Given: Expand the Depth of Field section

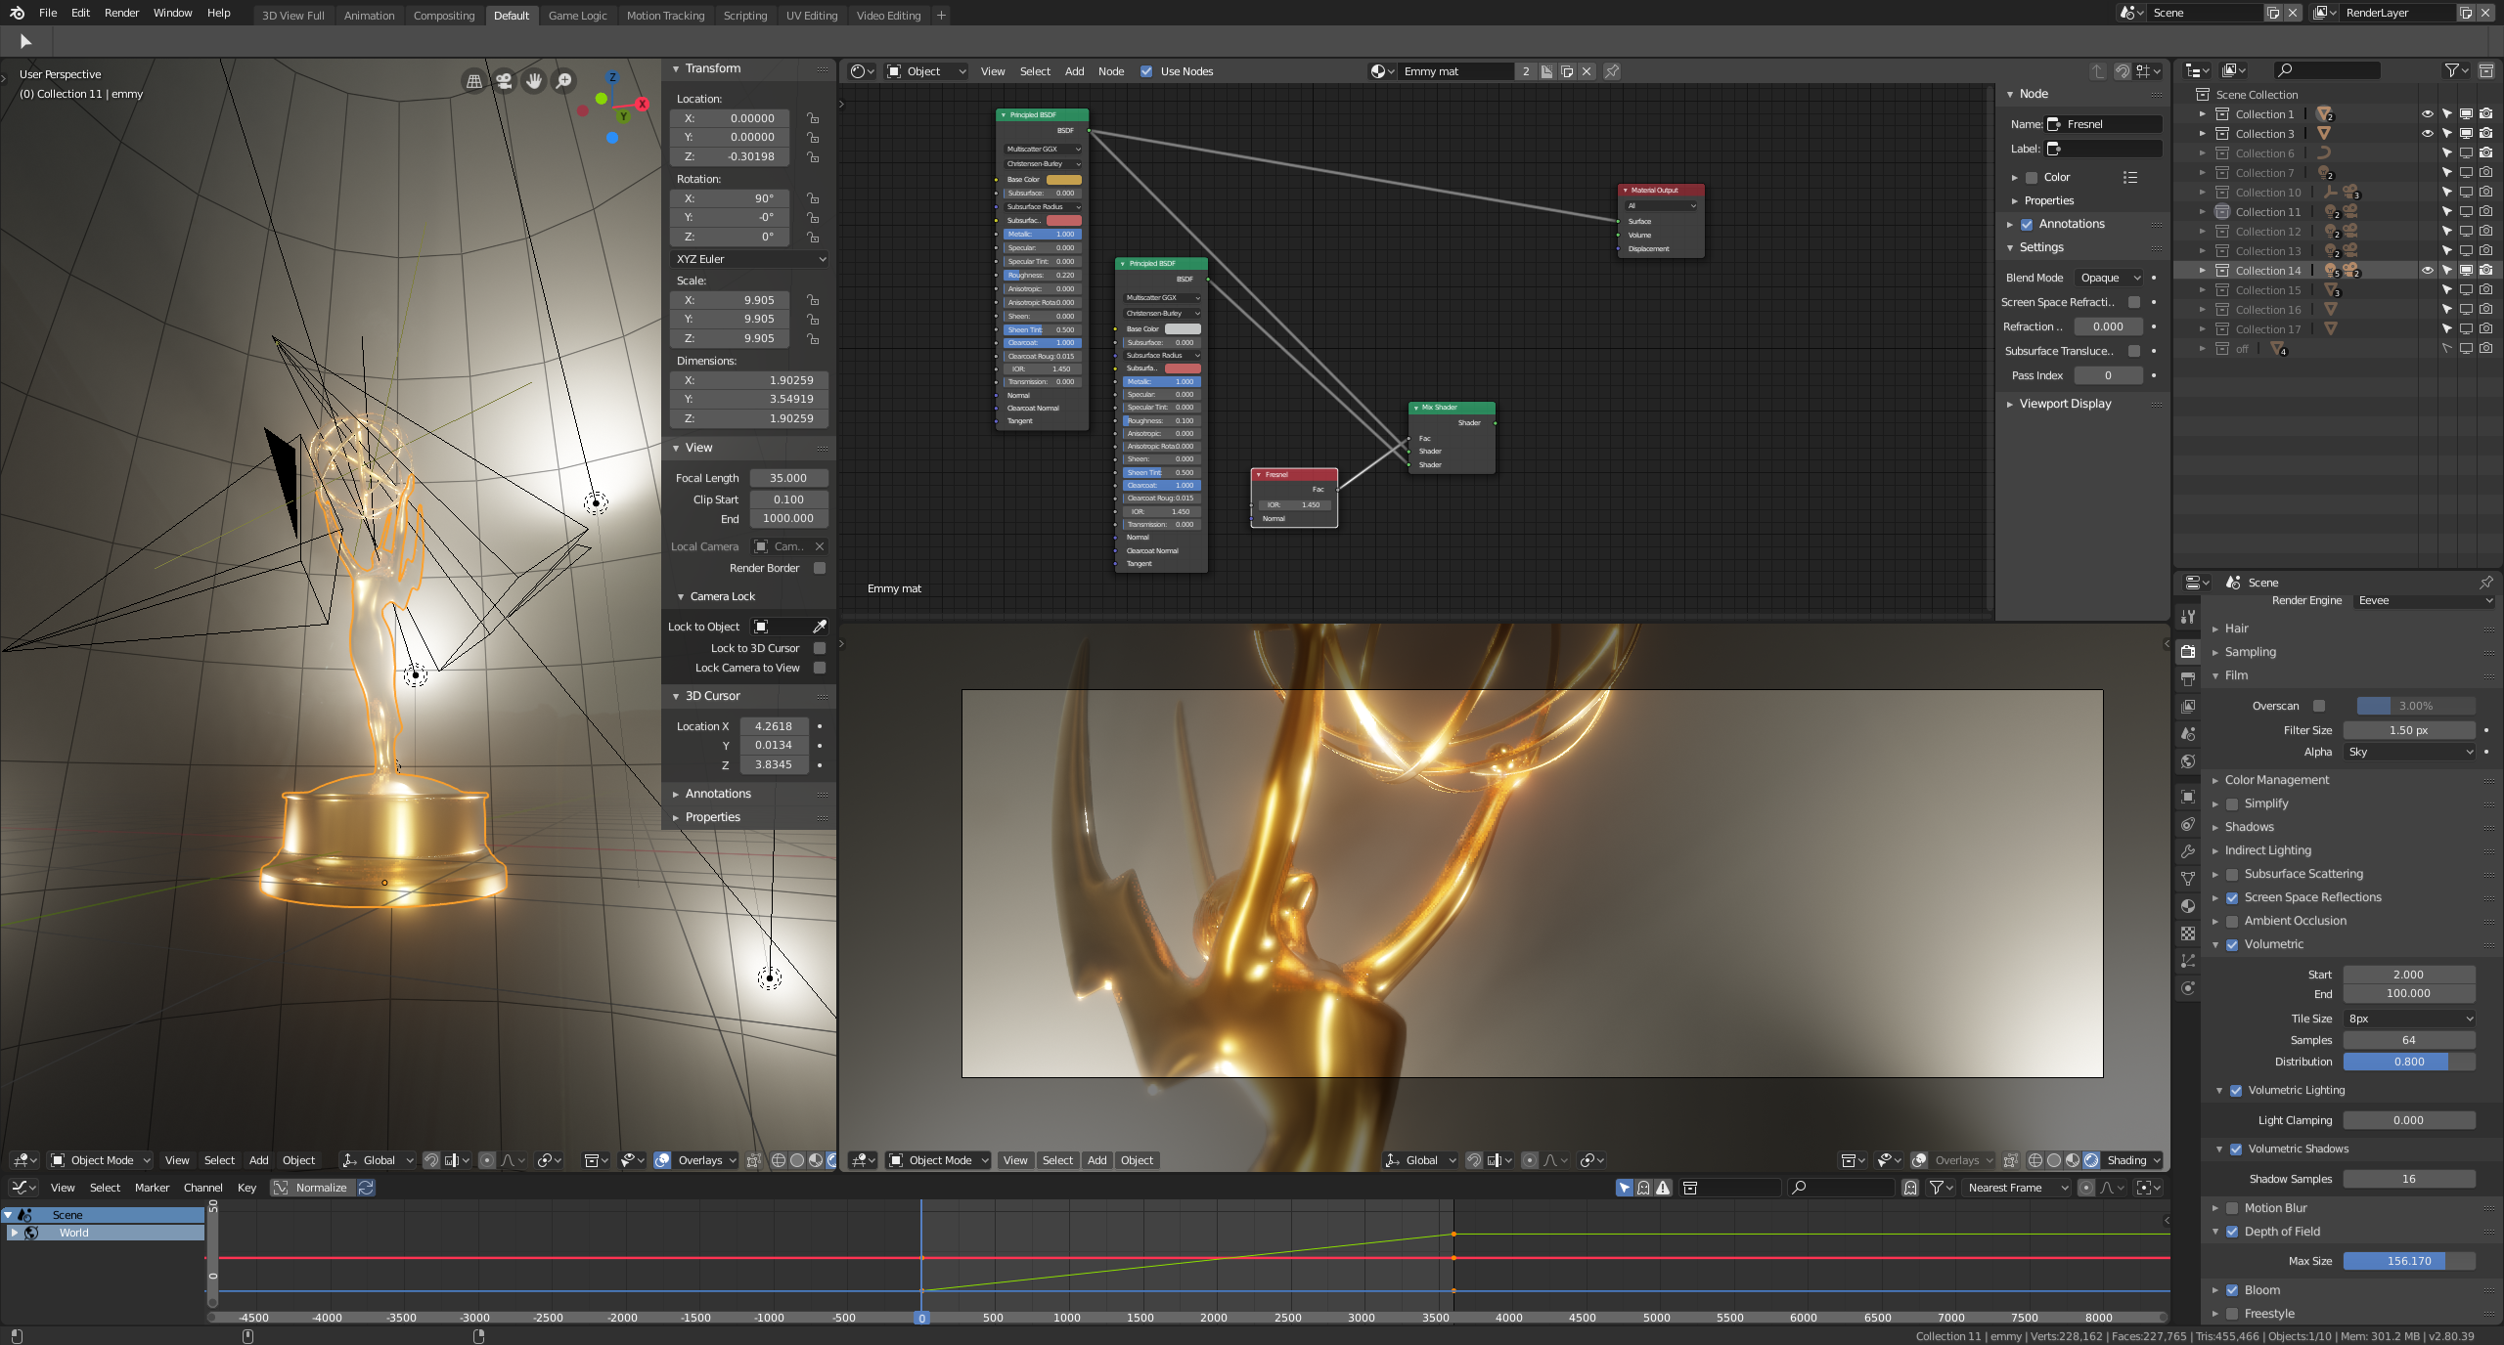Looking at the screenshot, I should [2219, 1231].
